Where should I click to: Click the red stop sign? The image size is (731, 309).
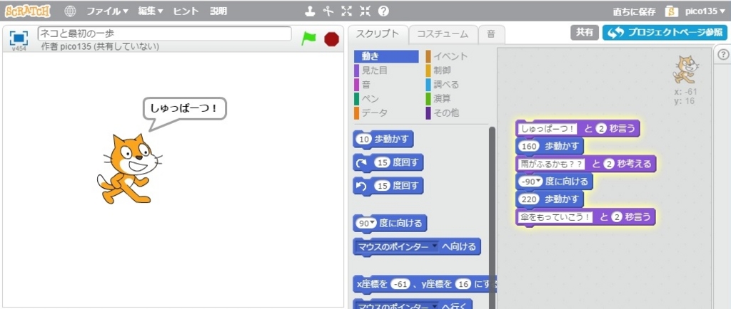point(331,39)
